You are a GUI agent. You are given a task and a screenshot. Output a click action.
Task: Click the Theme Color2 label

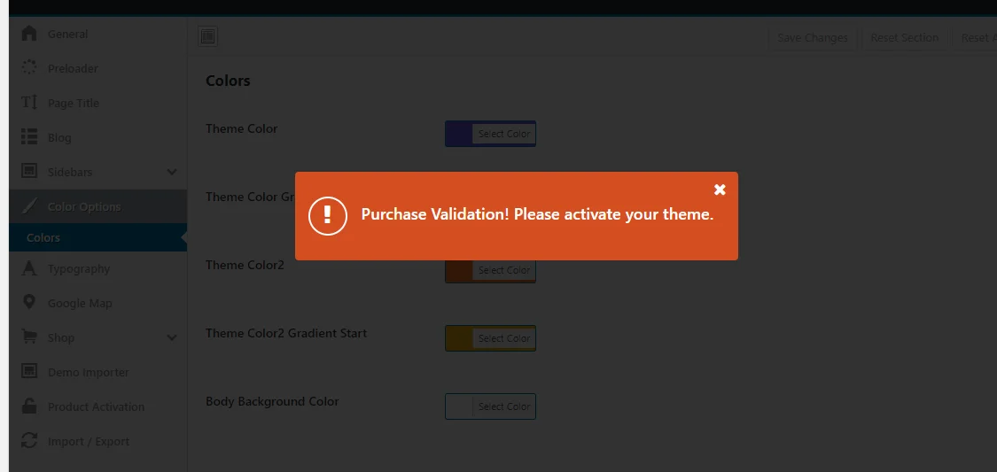(x=245, y=265)
